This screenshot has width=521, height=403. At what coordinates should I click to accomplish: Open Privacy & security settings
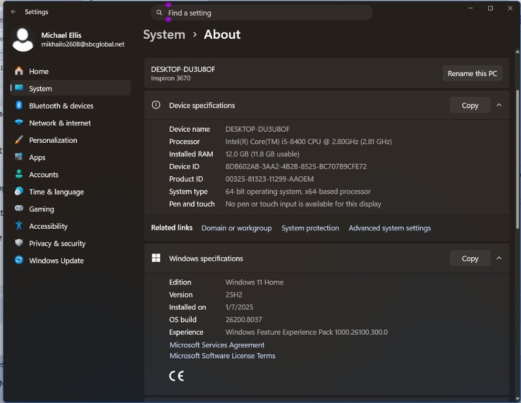57,243
